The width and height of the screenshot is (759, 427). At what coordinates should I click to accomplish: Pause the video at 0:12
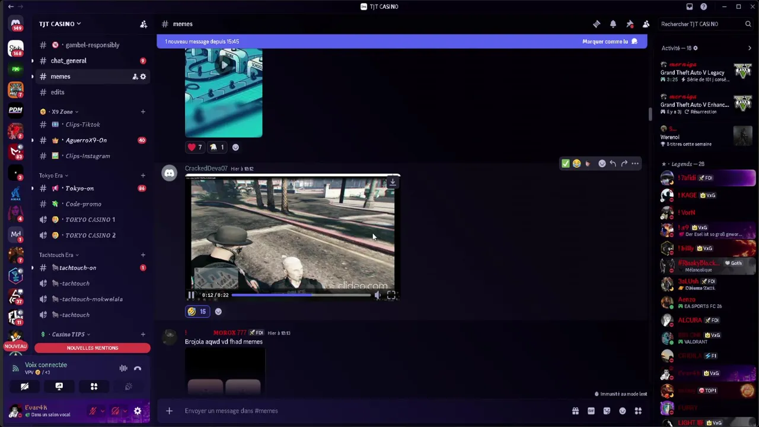pos(191,295)
